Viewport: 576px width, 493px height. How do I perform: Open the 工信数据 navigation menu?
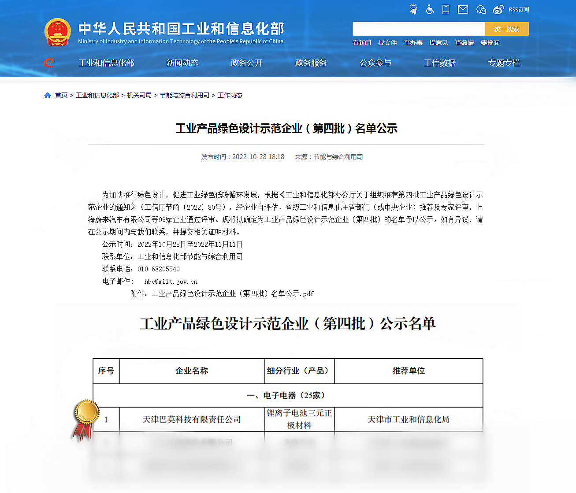(439, 63)
